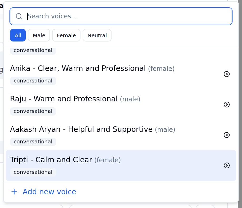Choose Raju - Warm and Professional voice
Image resolution: width=242 pixels, height=208 pixels.
click(121, 105)
